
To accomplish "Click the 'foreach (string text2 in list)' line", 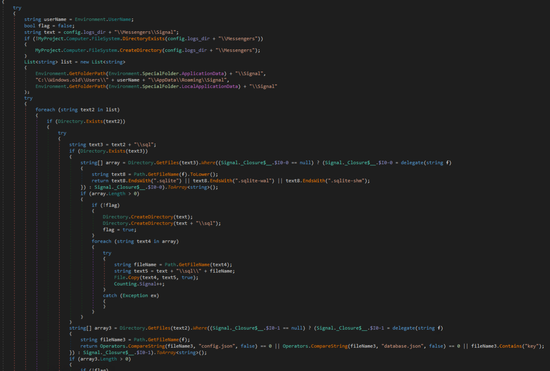I will coord(77,109).
